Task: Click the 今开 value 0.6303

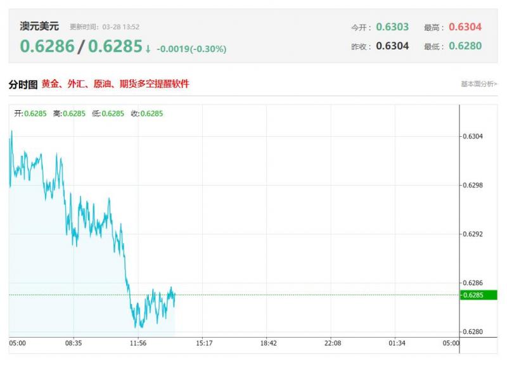Action: coord(392,27)
